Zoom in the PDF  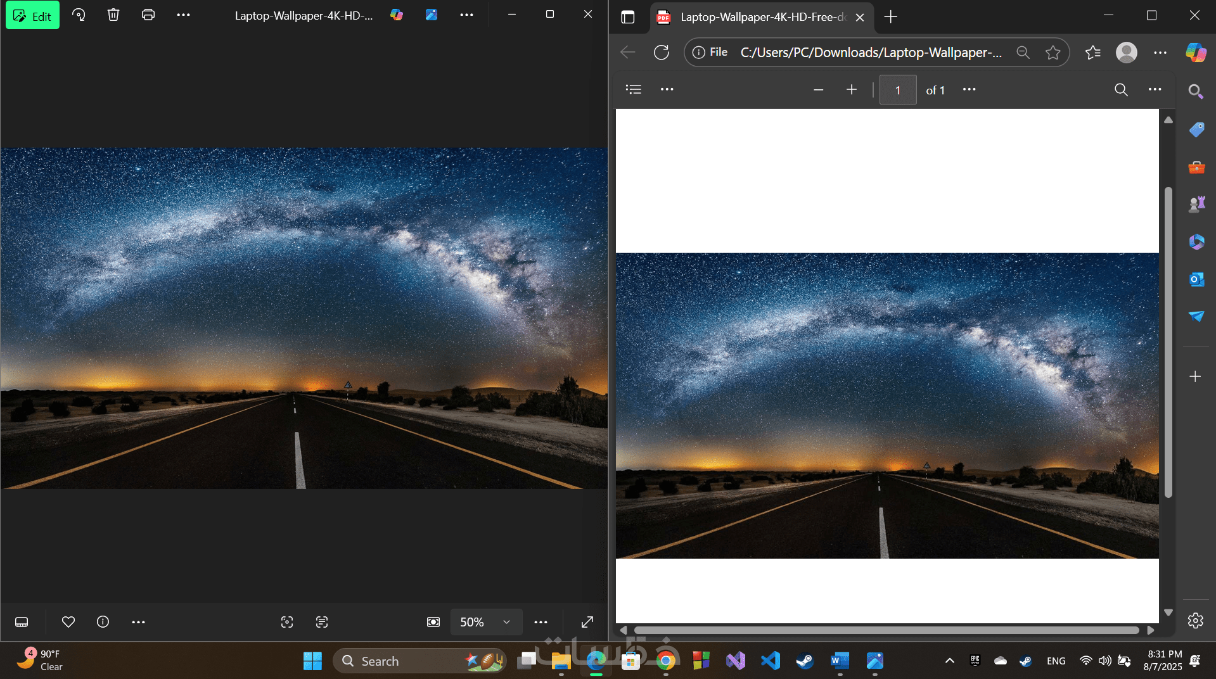[x=852, y=89]
